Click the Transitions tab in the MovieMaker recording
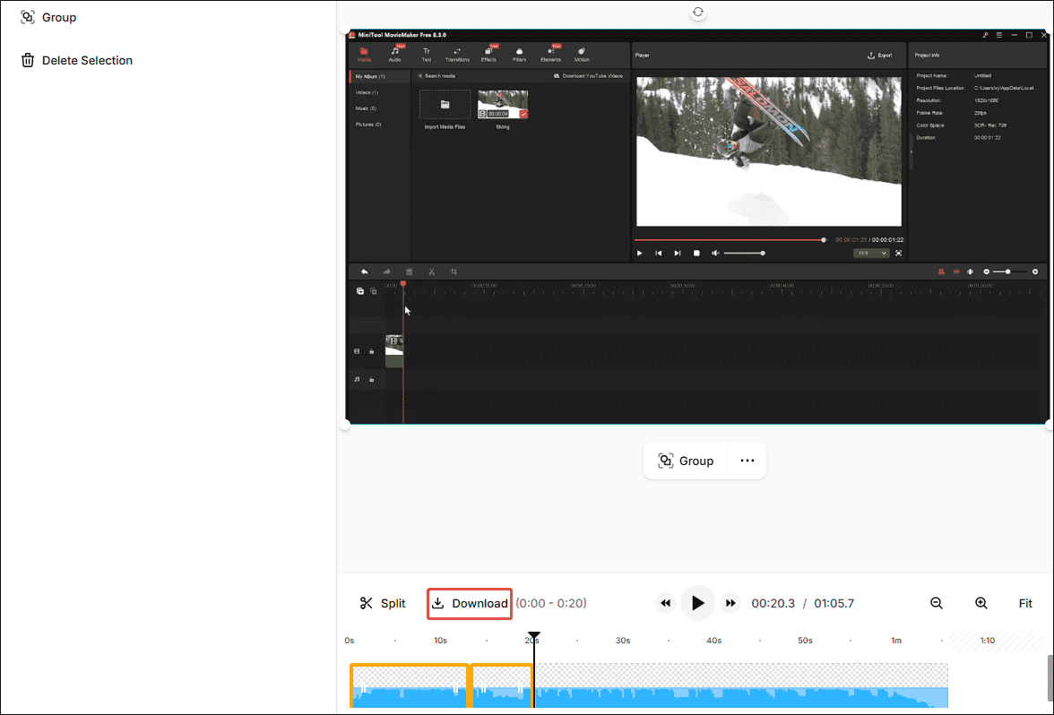The height and width of the screenshot is (715, 1054). [457, 55]
